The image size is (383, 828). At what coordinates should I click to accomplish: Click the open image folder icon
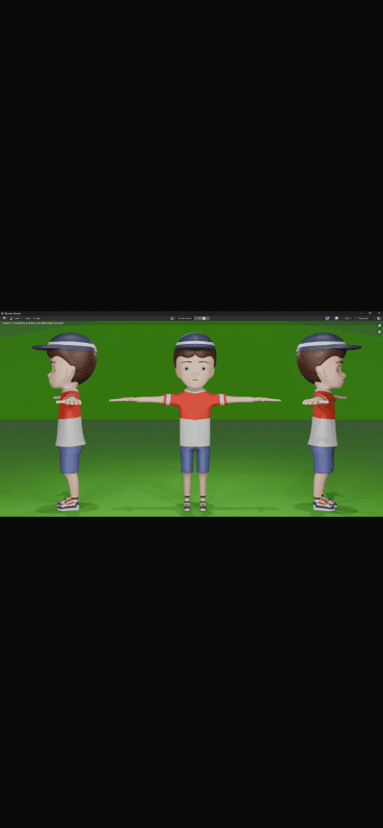[x=205, y=318]
